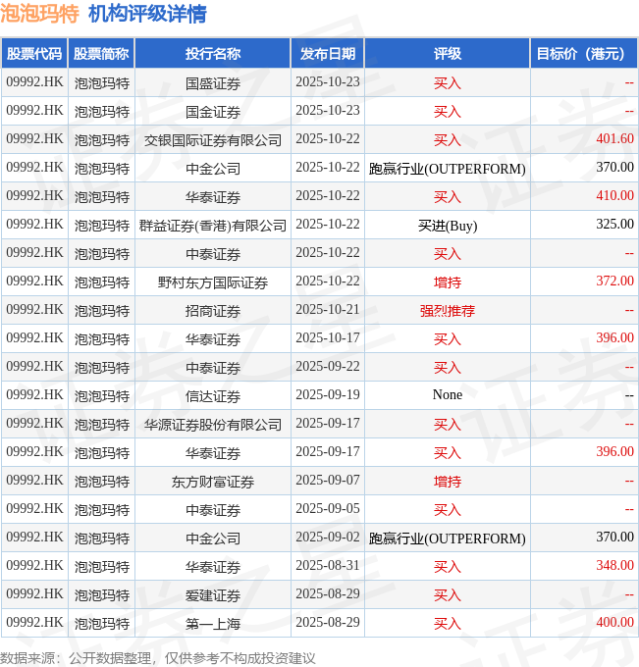
Task: Select the 爱建证券 cell
Action: coord(213,594)
